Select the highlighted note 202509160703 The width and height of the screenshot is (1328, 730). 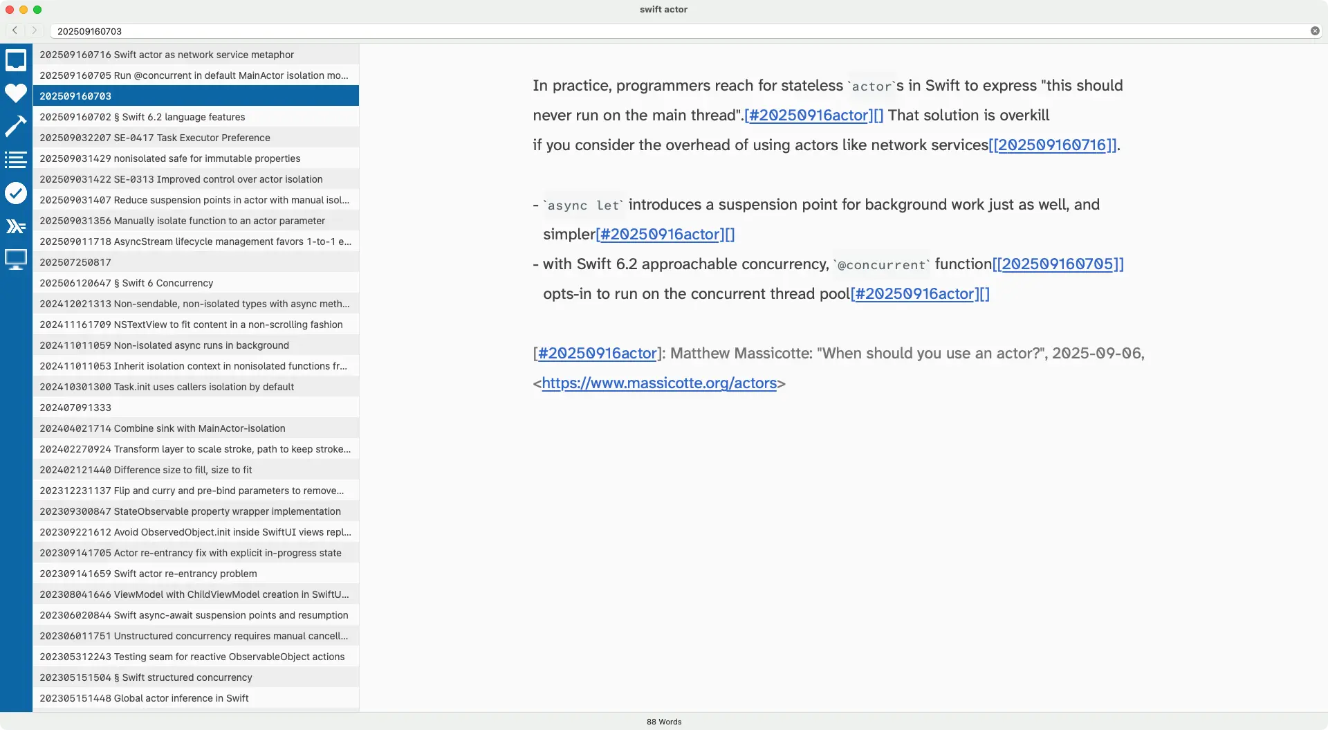pyautogui.click(x=196, y=95)
